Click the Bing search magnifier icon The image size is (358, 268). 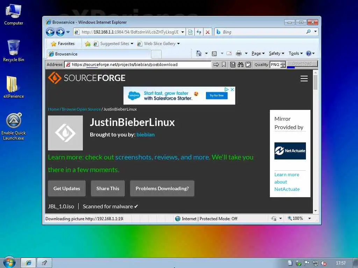click(x=308, y=32)
